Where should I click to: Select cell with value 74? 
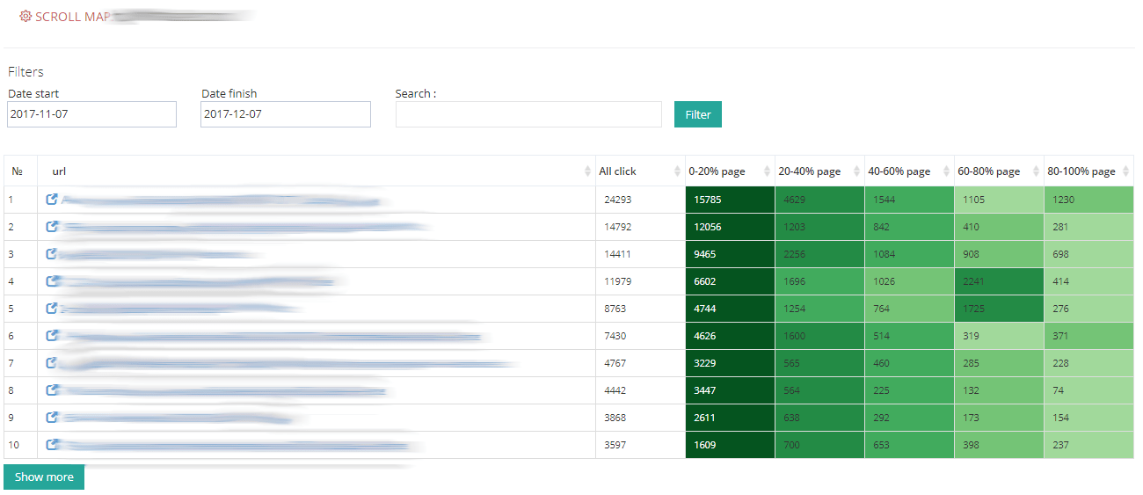(1088, 390)
